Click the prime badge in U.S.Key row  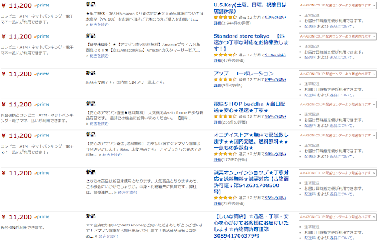pyautogui.click(x=42, y=5)
